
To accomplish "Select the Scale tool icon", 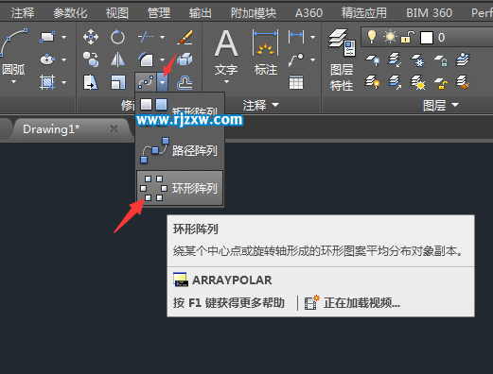I will [118, 82].
